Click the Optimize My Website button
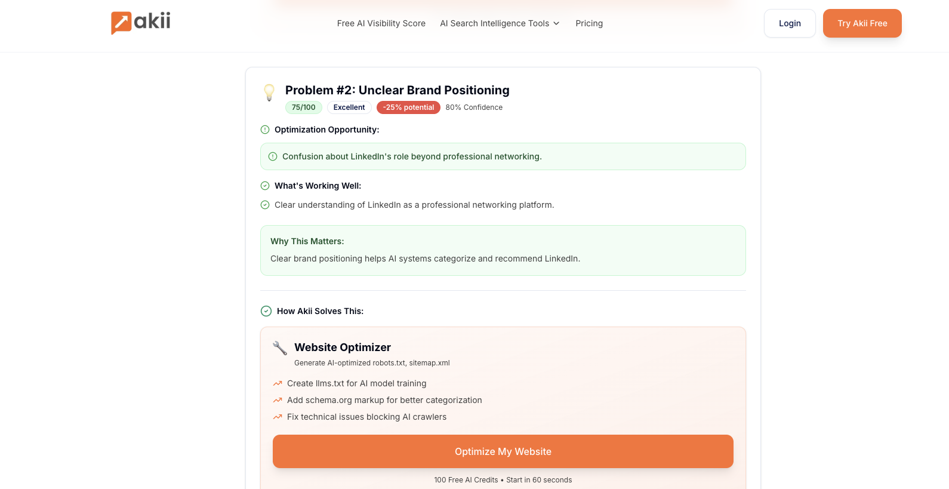 pos(503,451)
